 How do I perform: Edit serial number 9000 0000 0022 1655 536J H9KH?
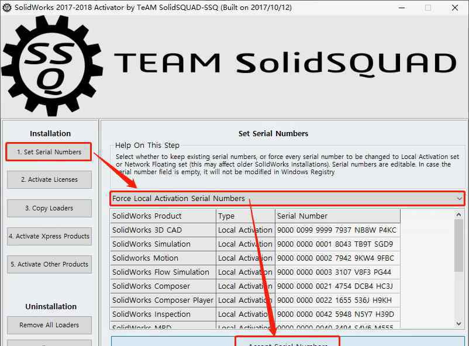(x=337, y=300)
